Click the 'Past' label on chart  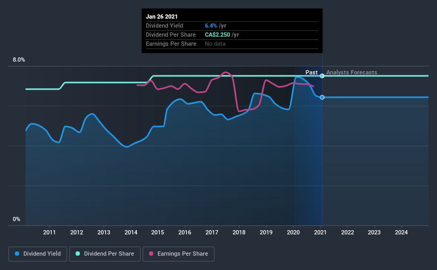click(311, 72)
